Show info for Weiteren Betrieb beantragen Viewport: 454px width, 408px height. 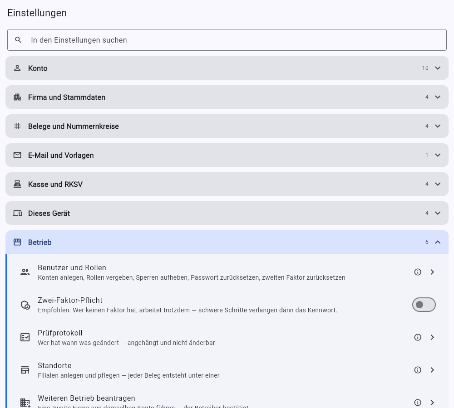(x=418, y=403)
